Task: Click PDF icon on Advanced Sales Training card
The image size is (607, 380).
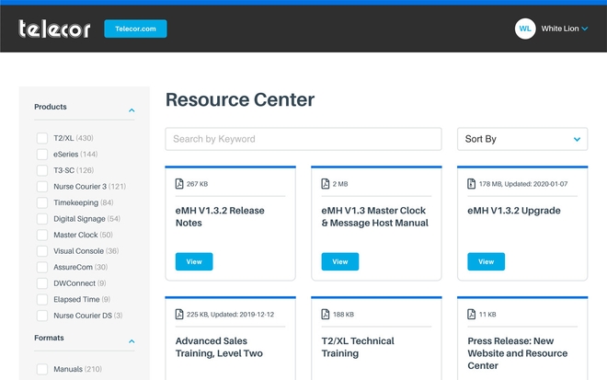Action: [x=179, y=314]
